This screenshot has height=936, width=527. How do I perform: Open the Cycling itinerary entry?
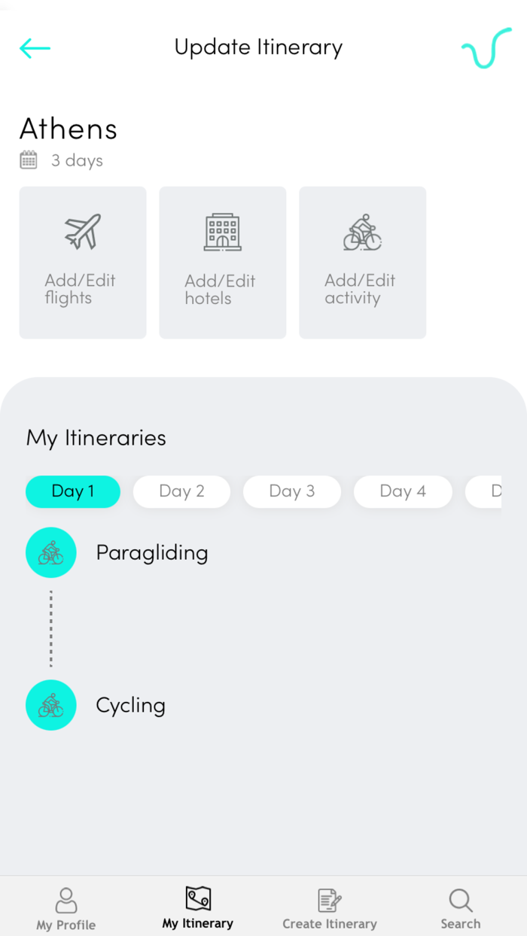click(130, 705)
